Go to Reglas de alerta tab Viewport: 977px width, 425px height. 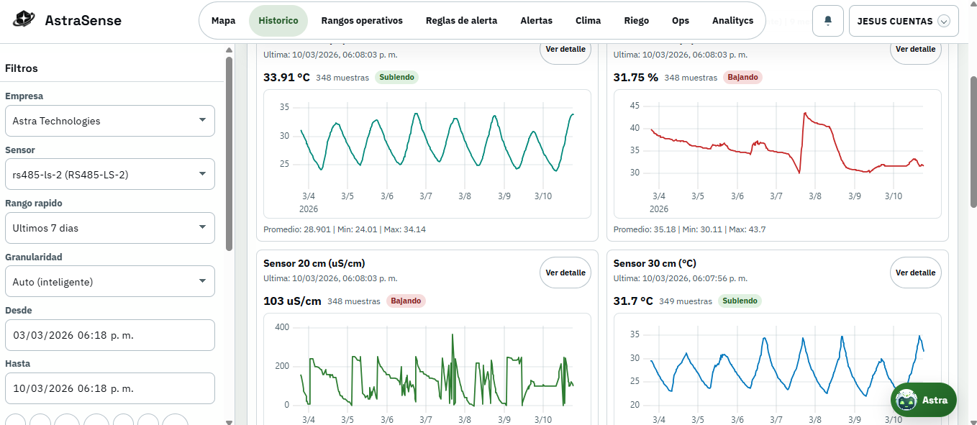[x=461, y=21]
